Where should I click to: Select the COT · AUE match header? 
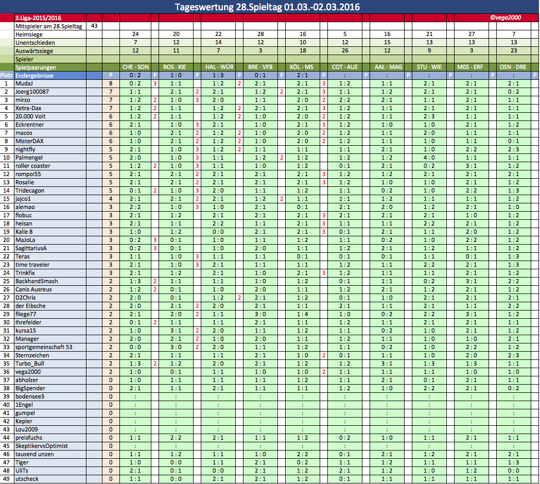pyautogui.click(x=345, y=67)
